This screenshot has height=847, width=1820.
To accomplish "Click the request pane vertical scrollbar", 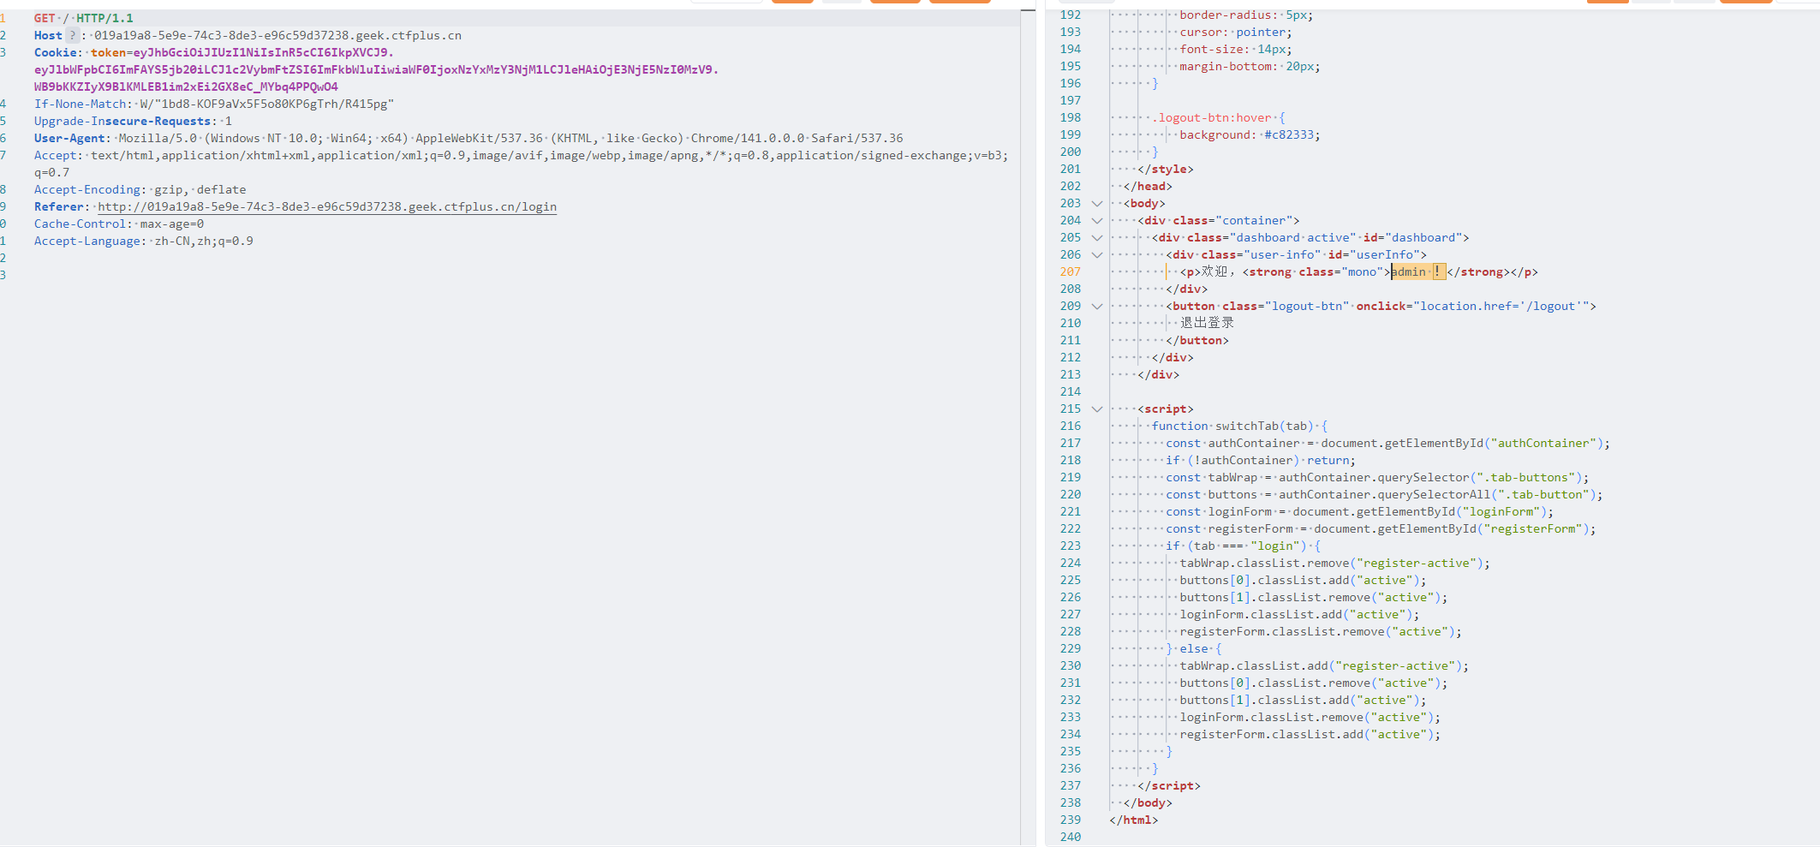I will 1028,428.
